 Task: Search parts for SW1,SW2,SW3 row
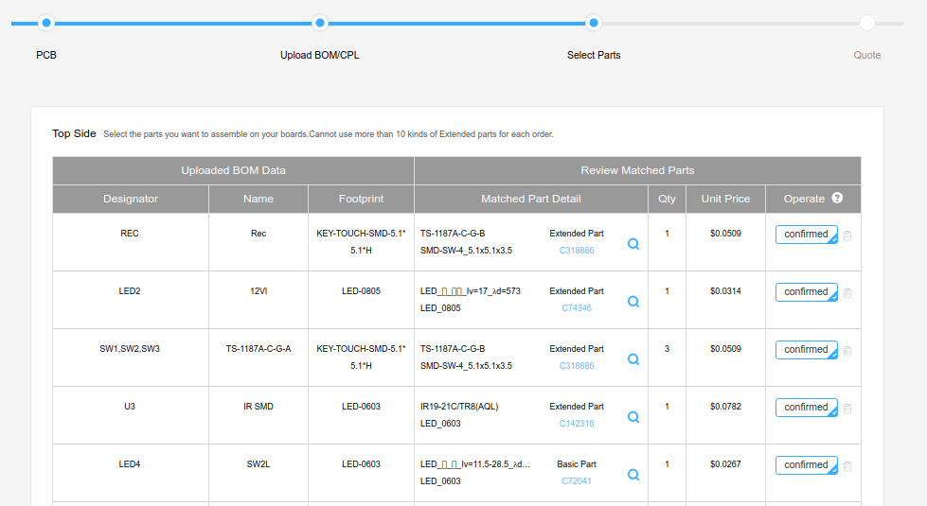point(633,359)
